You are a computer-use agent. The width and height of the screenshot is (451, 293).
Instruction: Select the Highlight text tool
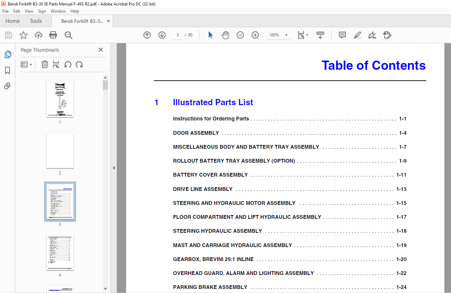click(x=357, y=35)
